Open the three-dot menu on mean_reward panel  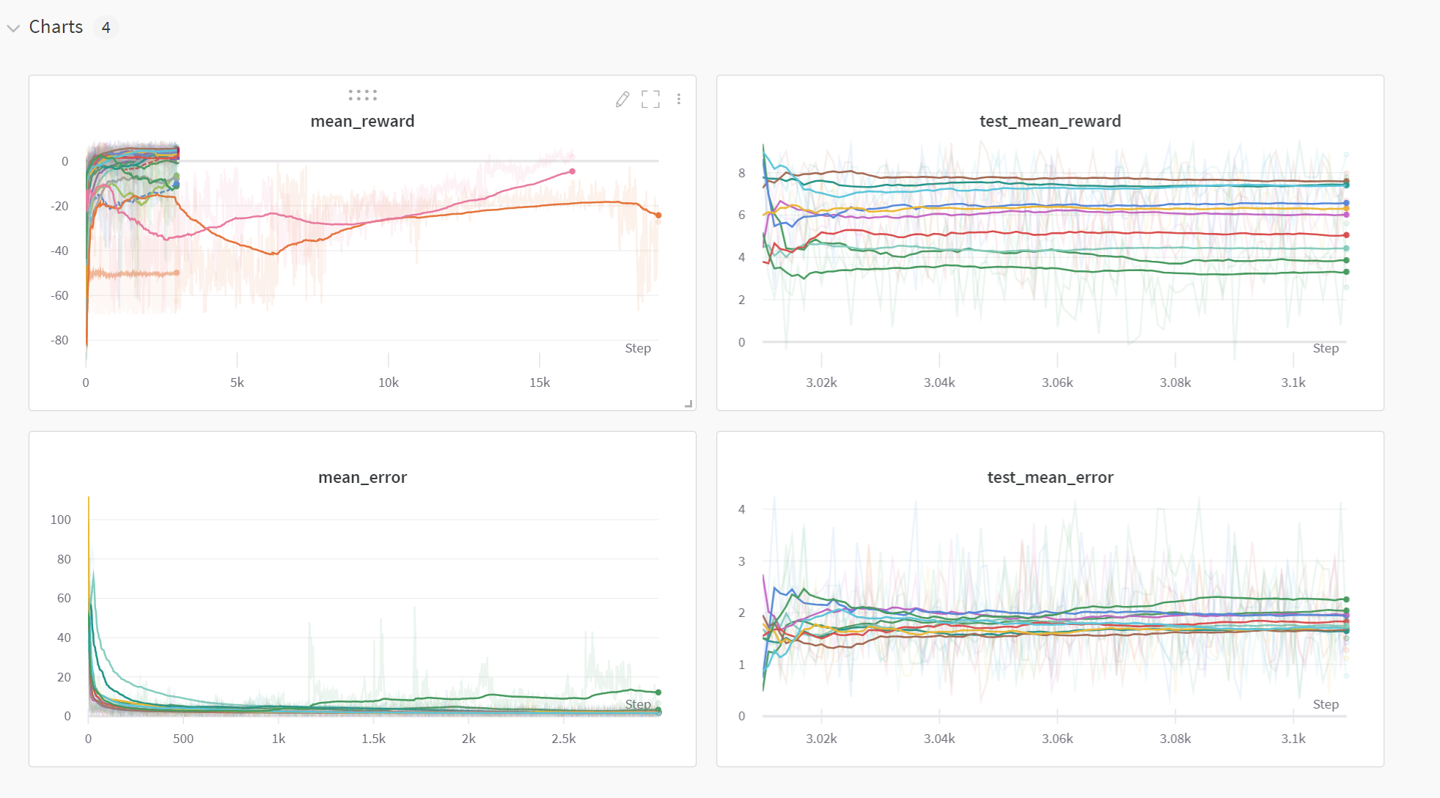pyautogui.click(x=679, y=100)
